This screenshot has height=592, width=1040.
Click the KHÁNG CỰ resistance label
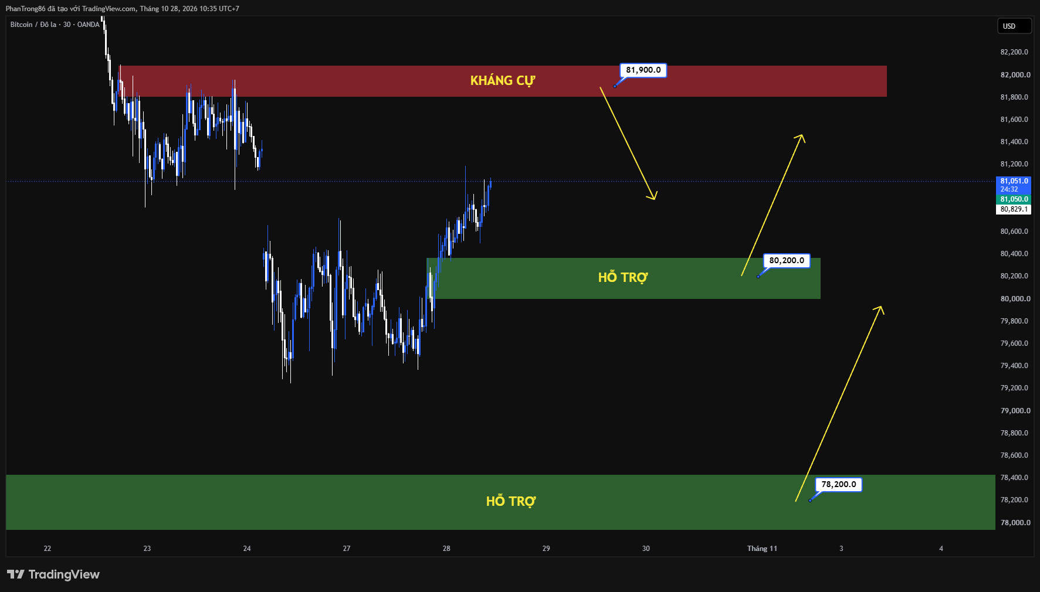pos(503,81)
